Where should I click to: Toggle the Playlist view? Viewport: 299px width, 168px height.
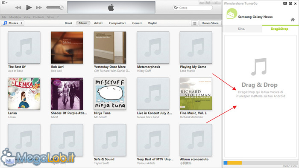tap(152, 23)
